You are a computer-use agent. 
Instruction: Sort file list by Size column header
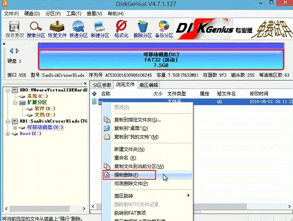pyautogui.click(x=158, y=93)
